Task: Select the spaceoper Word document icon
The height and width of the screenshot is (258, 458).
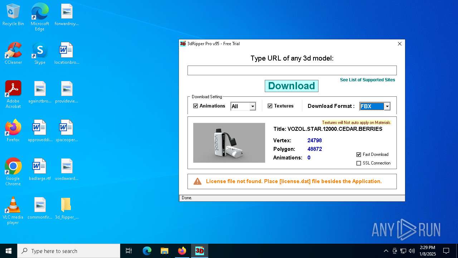Action: (67, 131)
